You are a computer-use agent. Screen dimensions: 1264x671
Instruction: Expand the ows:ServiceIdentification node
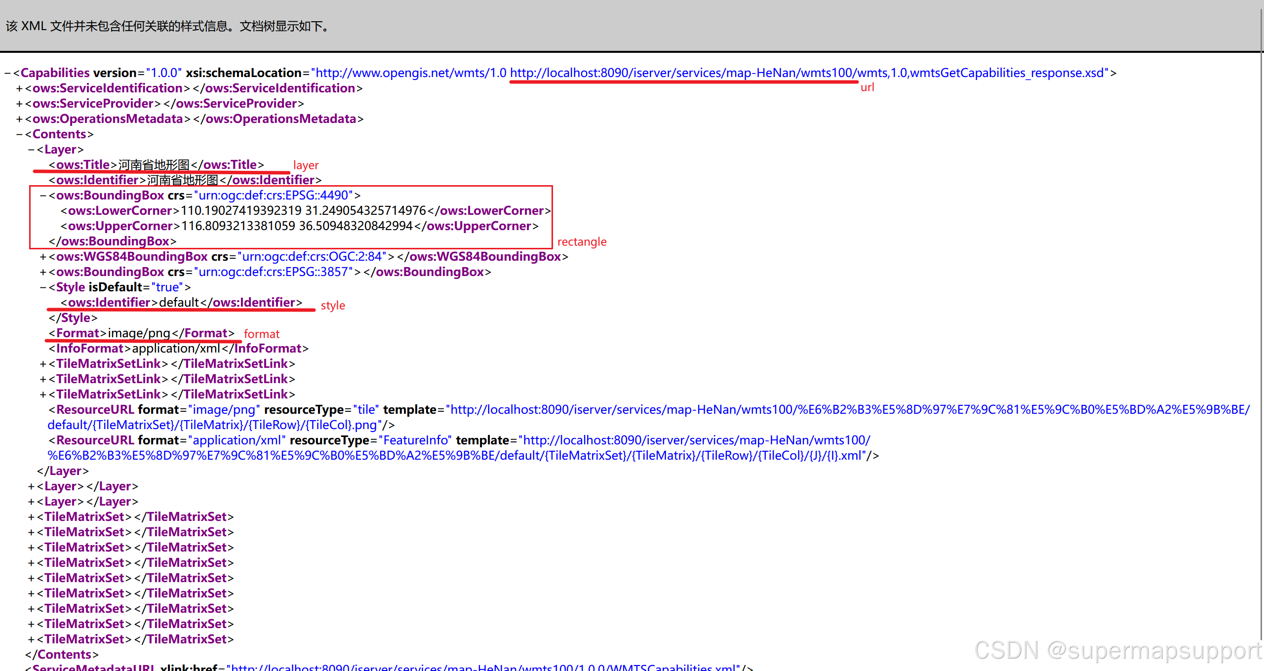(x=19, y=88)
